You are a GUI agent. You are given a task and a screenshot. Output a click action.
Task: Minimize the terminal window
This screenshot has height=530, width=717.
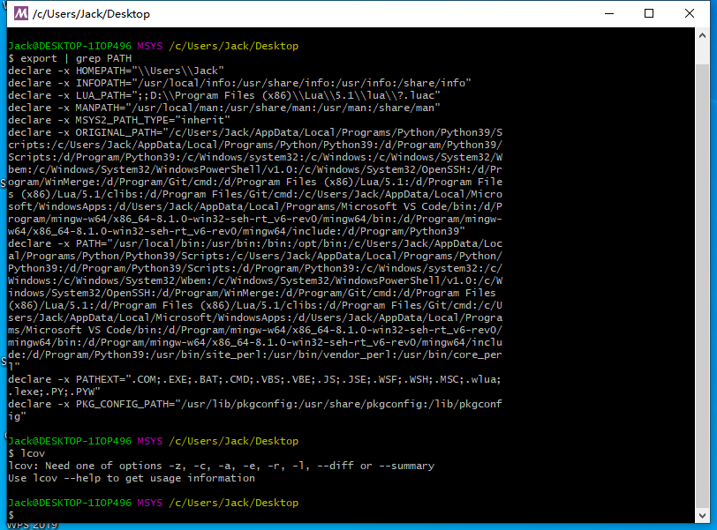click(610, 13)
